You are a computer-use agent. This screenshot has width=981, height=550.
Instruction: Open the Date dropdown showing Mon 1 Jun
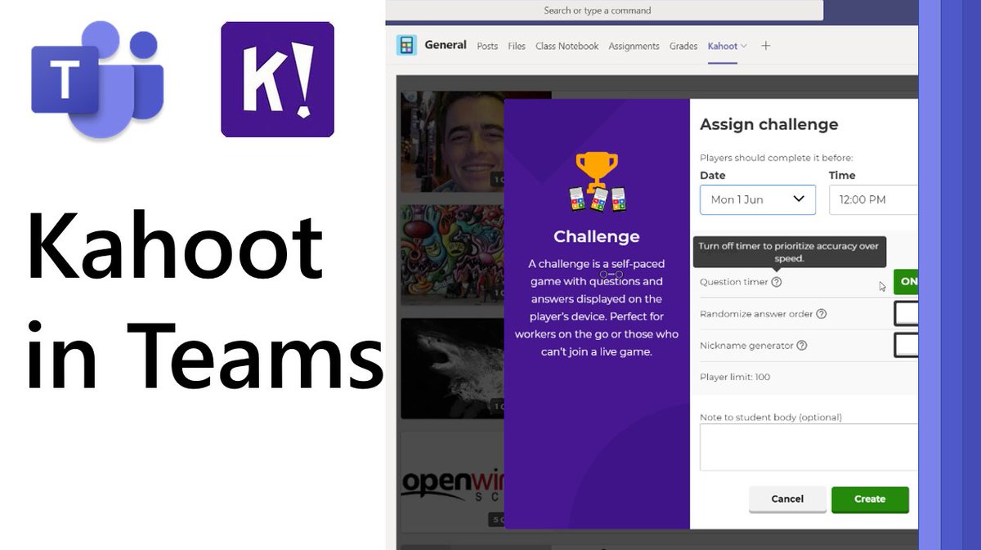[x=758, y=199]
